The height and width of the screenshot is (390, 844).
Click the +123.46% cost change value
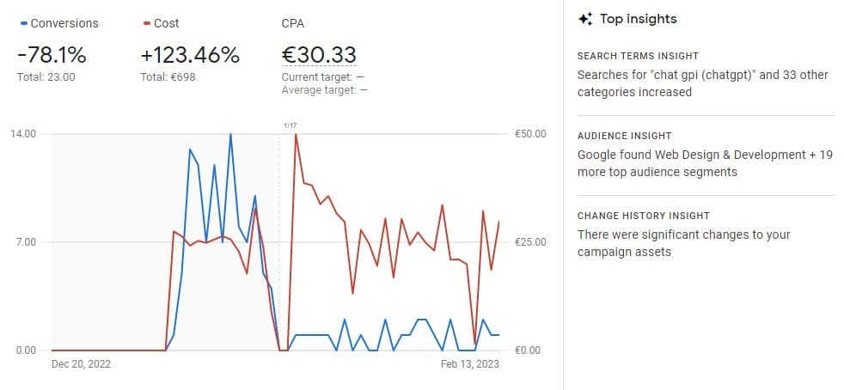(189, 55)
